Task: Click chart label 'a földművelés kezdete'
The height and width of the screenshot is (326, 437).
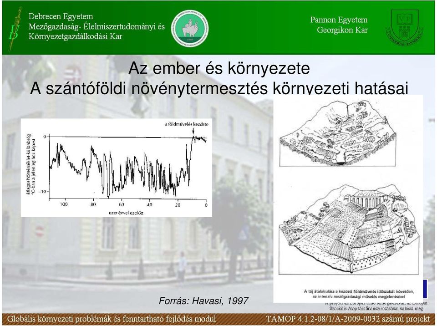Action: point(187,124)
